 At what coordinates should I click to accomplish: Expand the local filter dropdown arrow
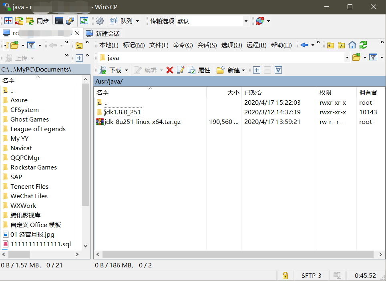[40, 46]
